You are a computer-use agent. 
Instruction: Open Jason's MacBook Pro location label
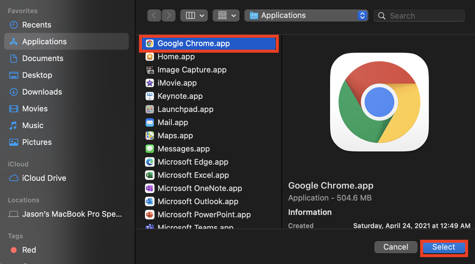(72, 214)
